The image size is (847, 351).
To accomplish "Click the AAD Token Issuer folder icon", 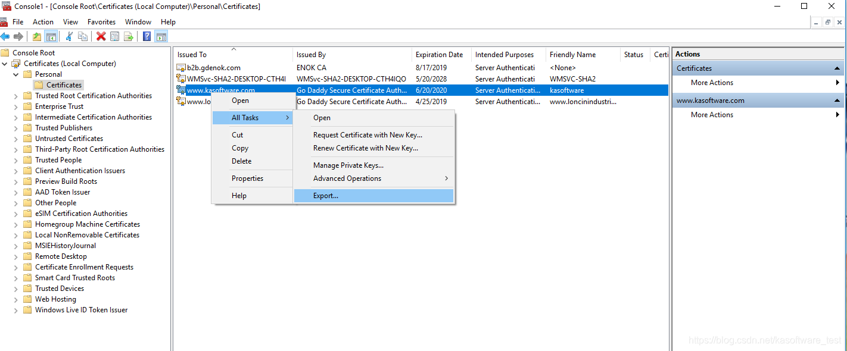I will [27, 192].
